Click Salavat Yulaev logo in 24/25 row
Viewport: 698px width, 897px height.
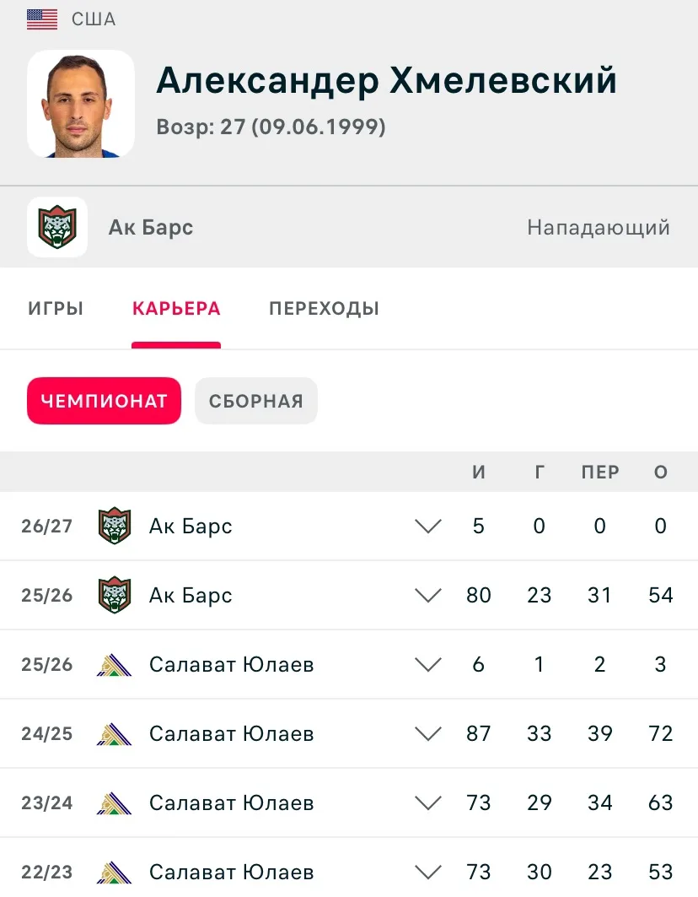pyautogui.click(x=115, y=734)
